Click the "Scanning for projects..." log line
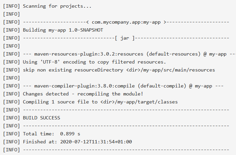This screenshot has height=155, width=236. pos(57,6)
